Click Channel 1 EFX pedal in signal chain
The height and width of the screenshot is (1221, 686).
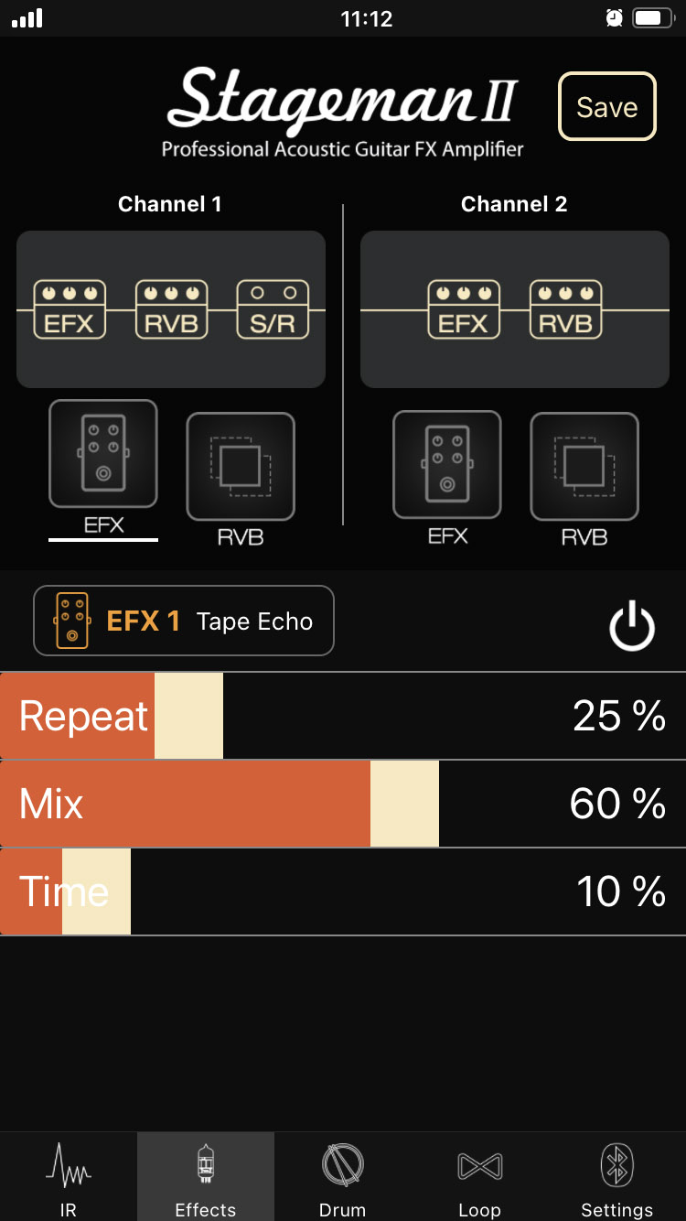(70, 310)
